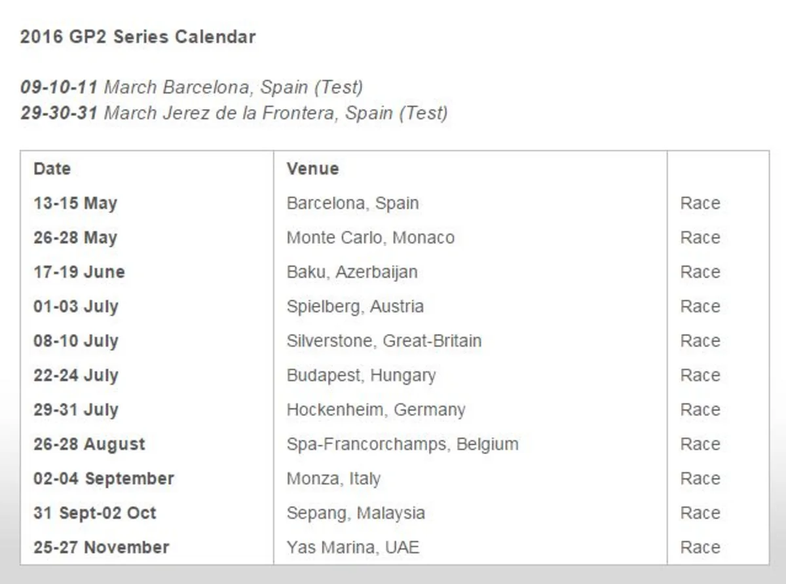Screen dimensions: 786x584
Task: Click the "2016 GP2 Series Calendar" heading
Action: (x=138, y=37)
